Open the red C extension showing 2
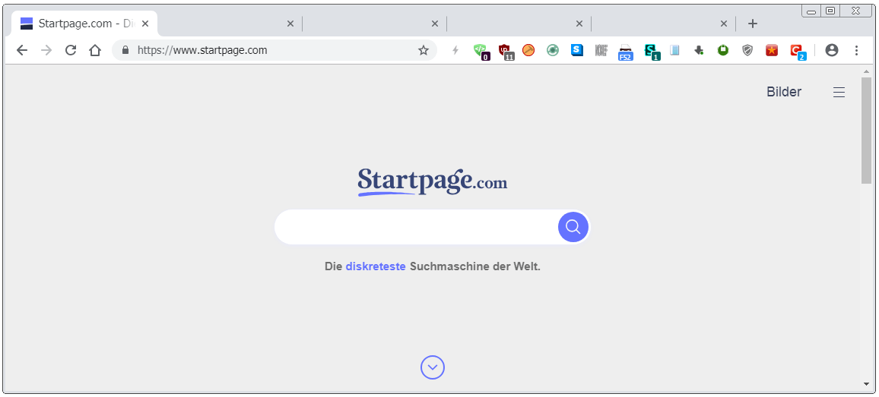879x397 pixels. [797, 51]
